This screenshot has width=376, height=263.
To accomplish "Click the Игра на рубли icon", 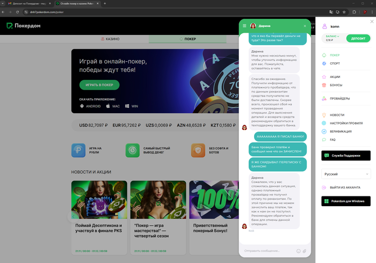I will [78, 150].
